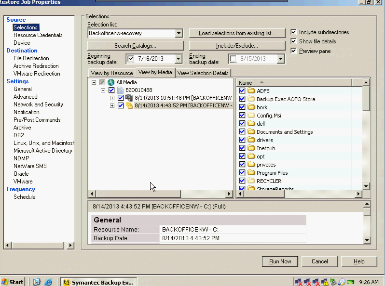Open Network and Security settings
The height and width of the screenshot is (286, 385).
click(x=38, y=104)
